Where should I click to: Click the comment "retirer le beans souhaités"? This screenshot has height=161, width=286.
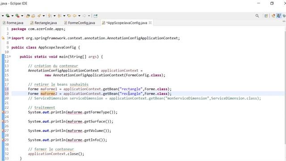click(58, 85)
